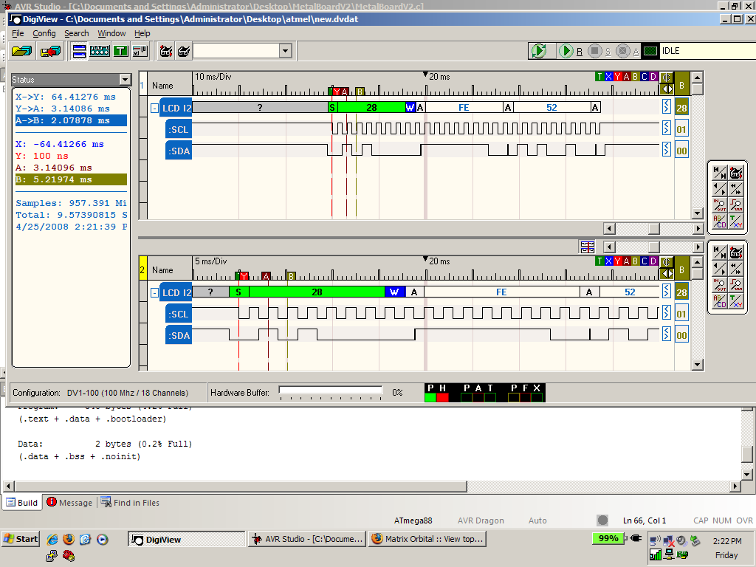Click the fast step icon, upper panel
The height and width of the screenshot is (567, 756).
736,188
